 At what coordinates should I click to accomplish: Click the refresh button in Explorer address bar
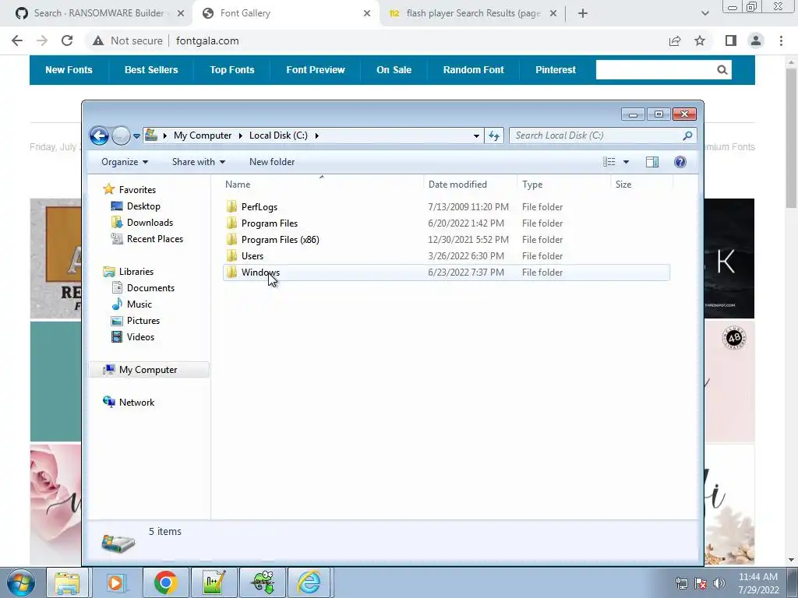(x=493, y=135)
